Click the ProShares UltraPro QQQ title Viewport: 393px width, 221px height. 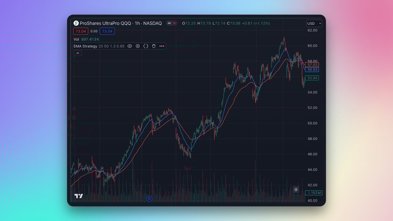(x=105, y=23)
